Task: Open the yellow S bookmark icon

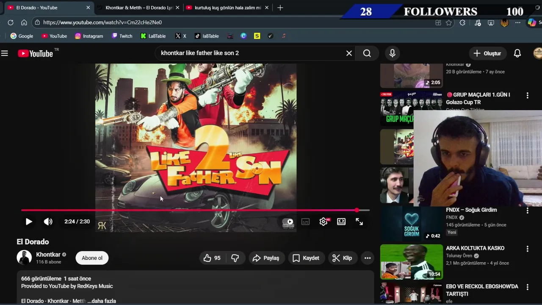Action: 257,36
